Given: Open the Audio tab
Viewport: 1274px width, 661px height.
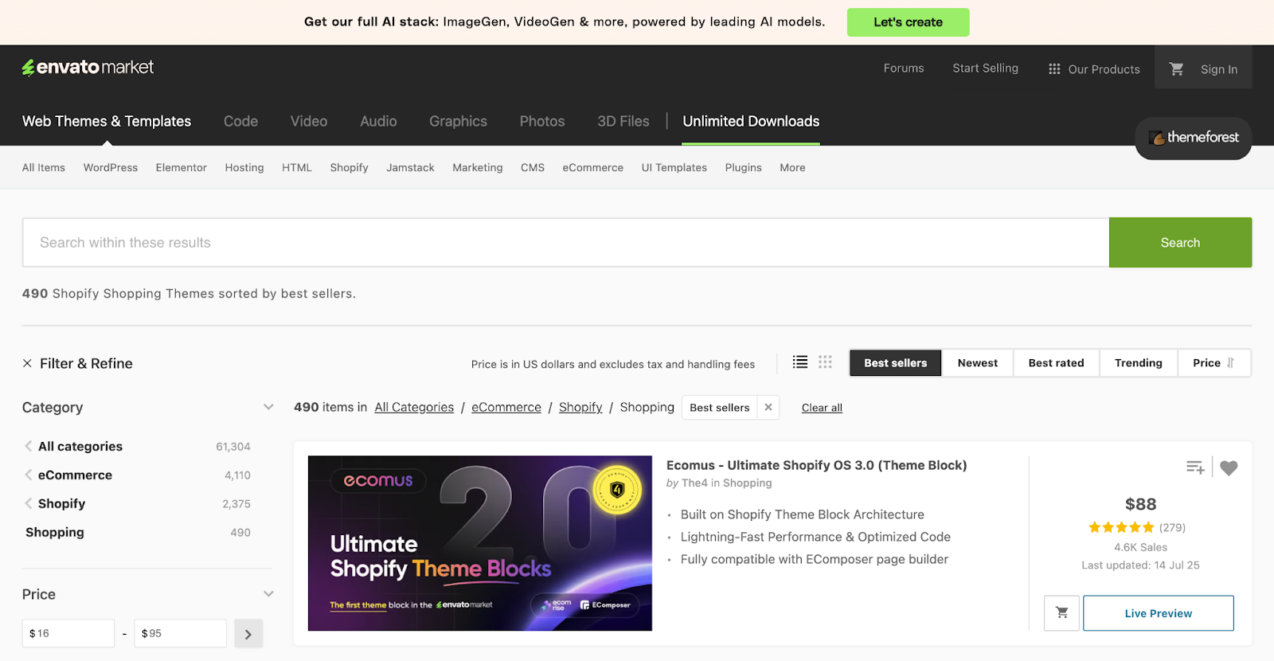Looking at the screenshot, I should click(x=378, y=121).
